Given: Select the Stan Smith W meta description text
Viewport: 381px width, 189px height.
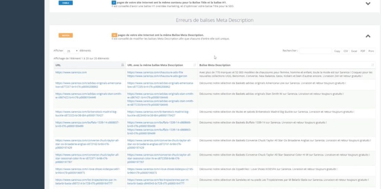Looking at the screenshot, I should [271, 94].
